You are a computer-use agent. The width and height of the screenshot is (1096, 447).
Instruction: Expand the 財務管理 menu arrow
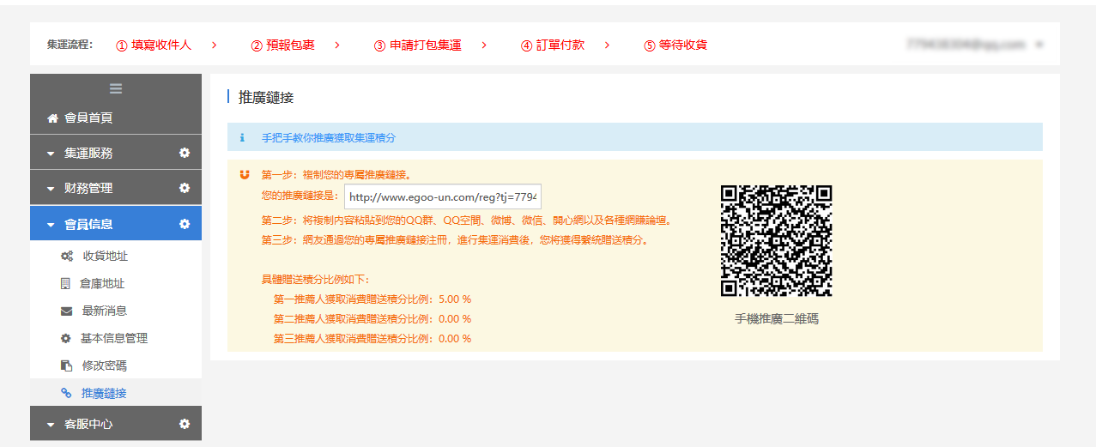point(51,189)
